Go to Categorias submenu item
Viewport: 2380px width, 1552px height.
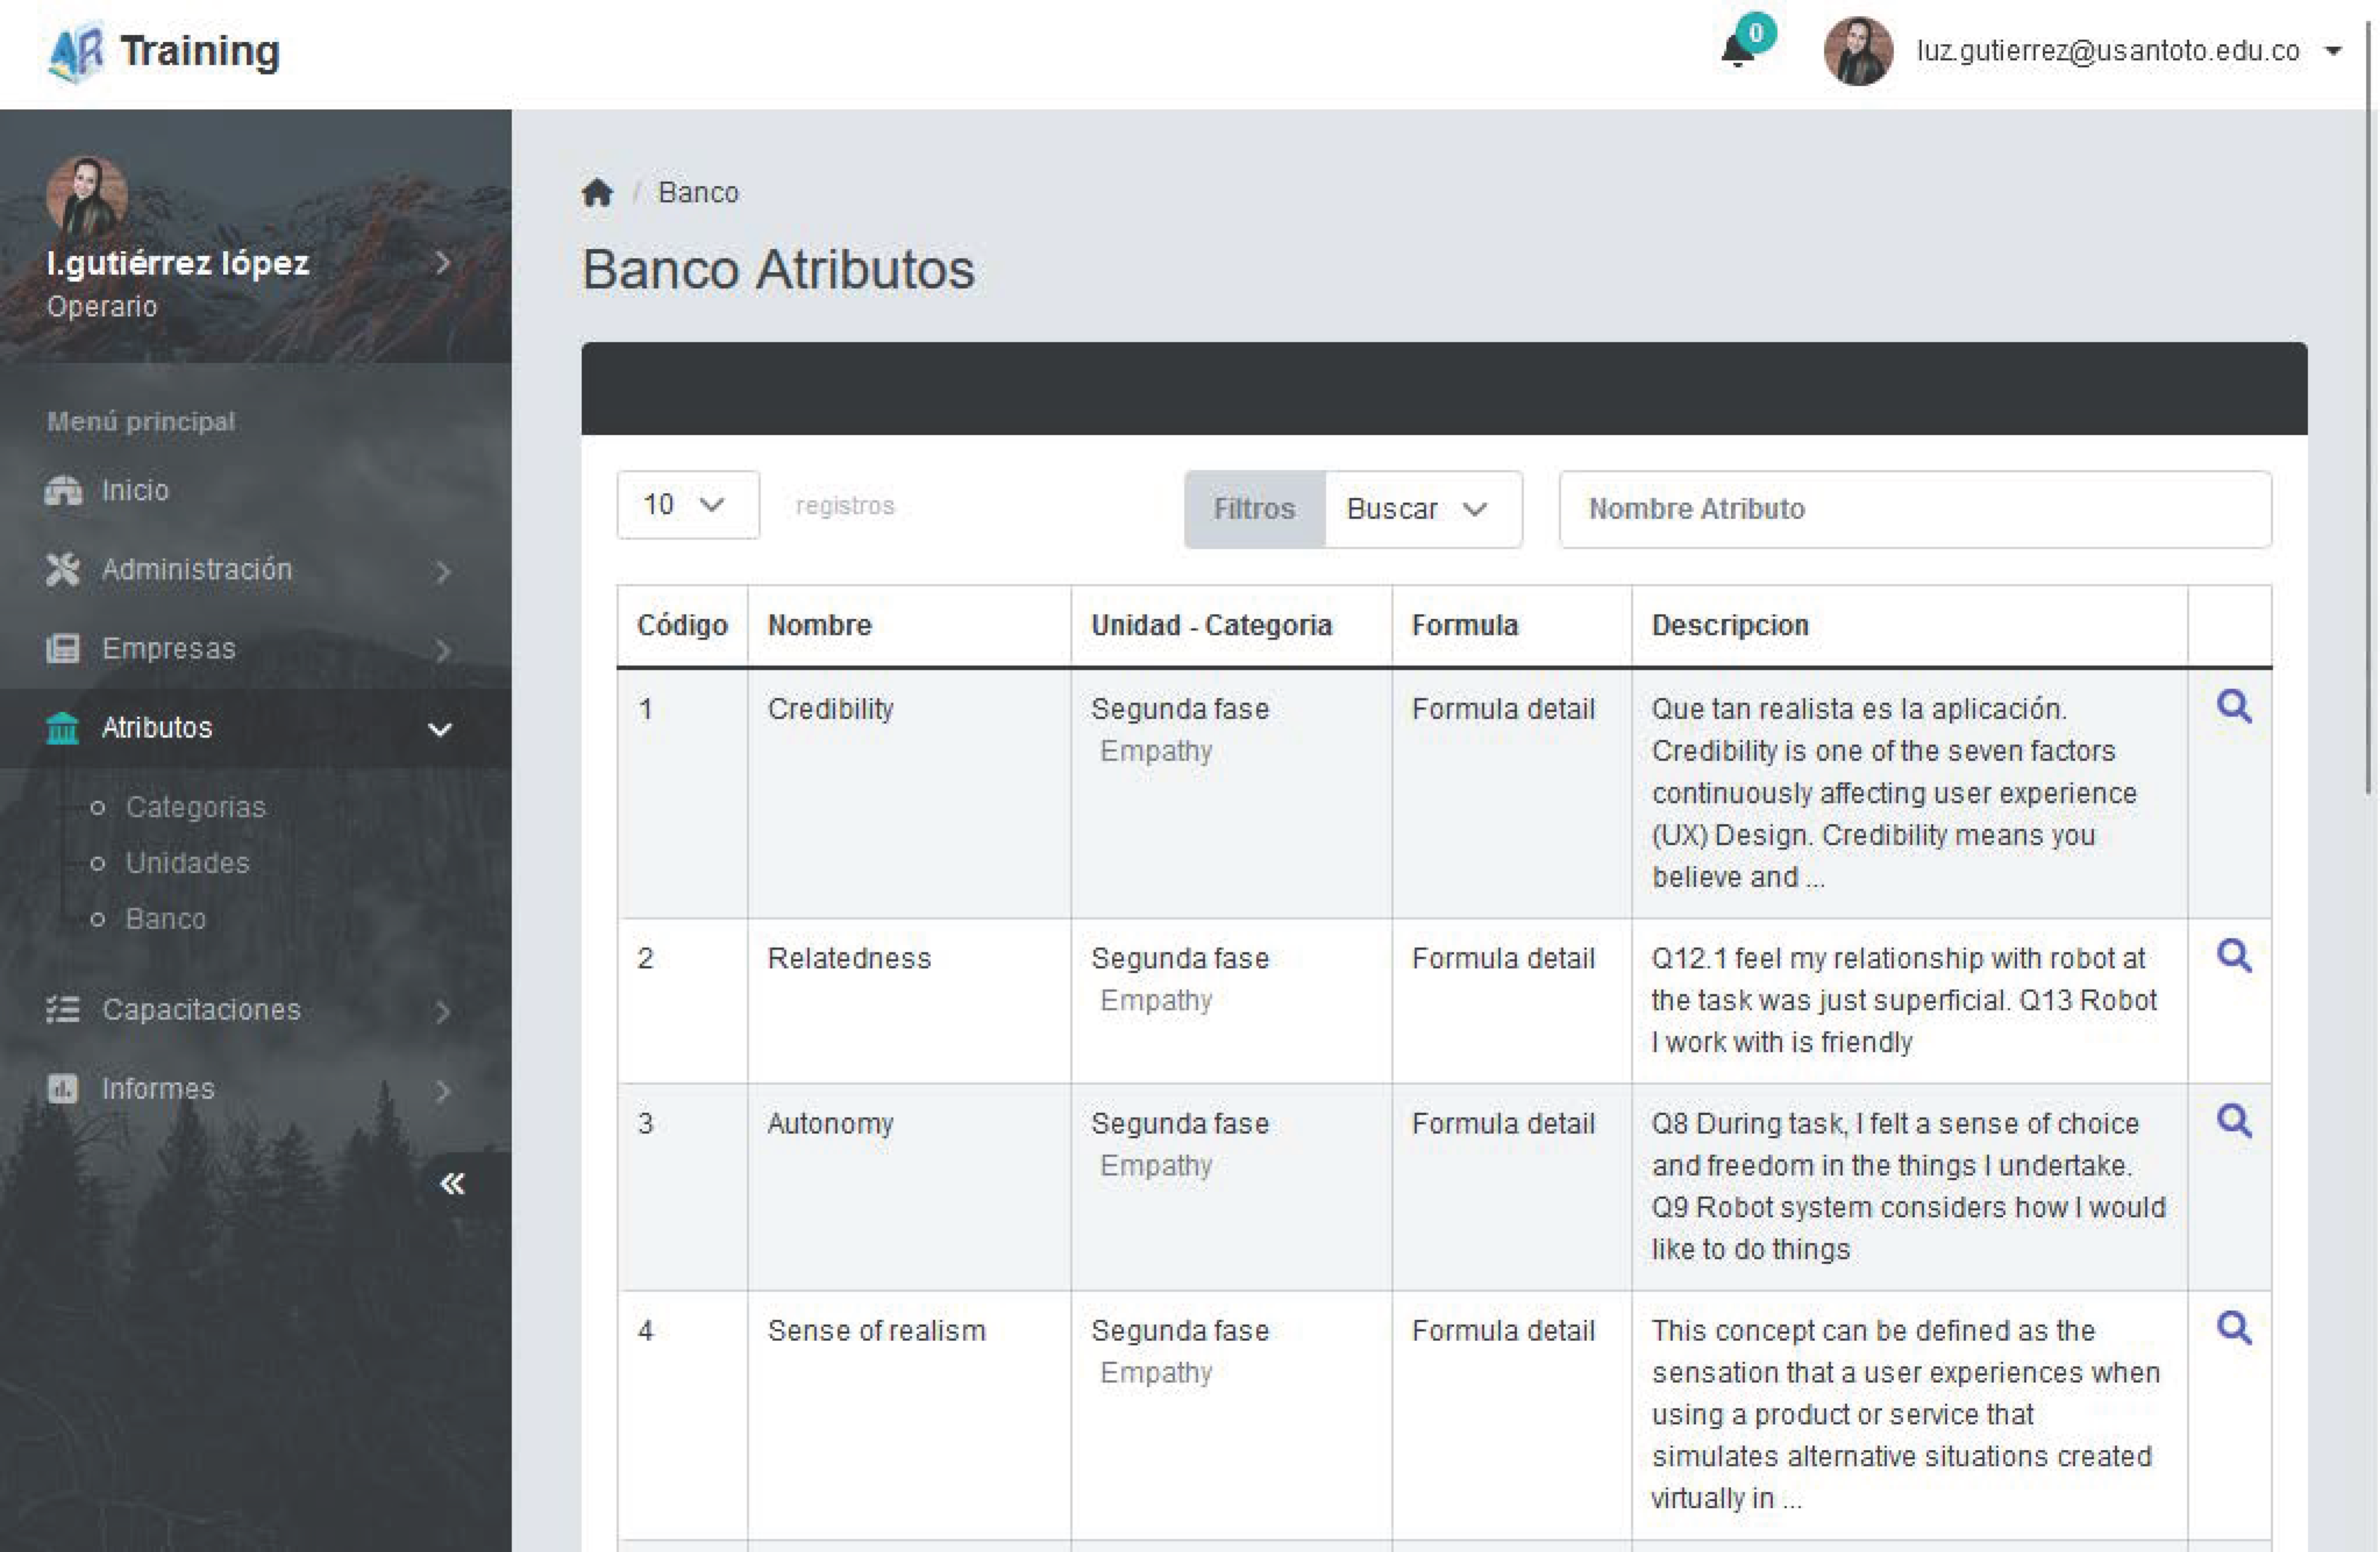coord(196,807)
